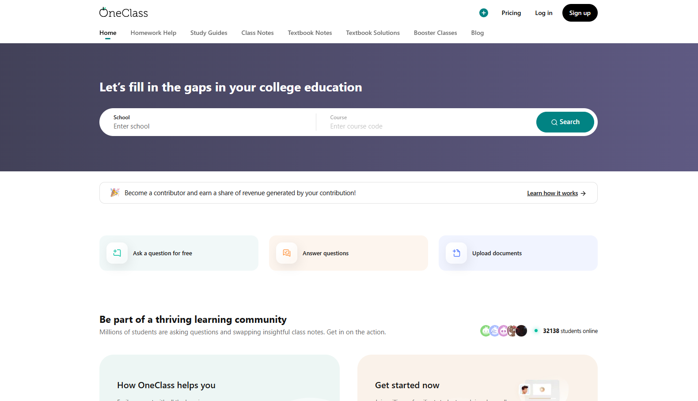Click the Ask a question icon
Image resolution: width=698 pixels, height=401 pixels.
pyautogui.click(x=117, y=253)
